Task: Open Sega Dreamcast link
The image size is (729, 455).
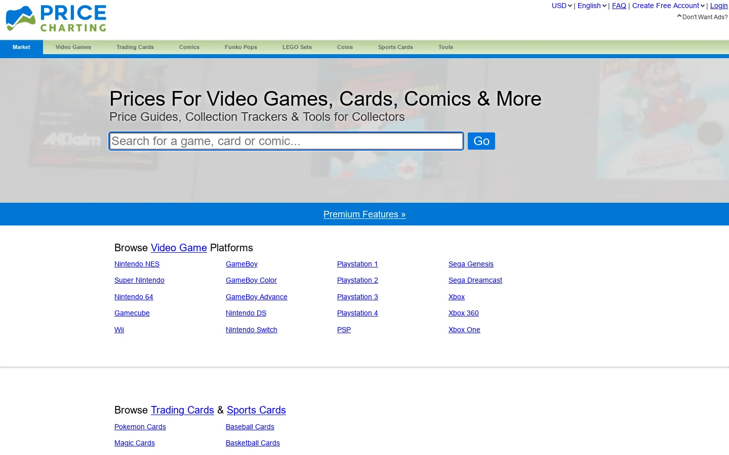Action: [x=475, y=280]
